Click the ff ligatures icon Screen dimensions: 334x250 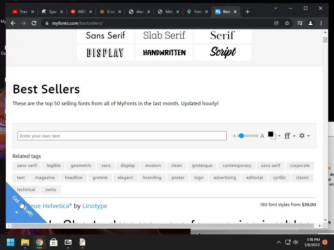coord(287,136)
